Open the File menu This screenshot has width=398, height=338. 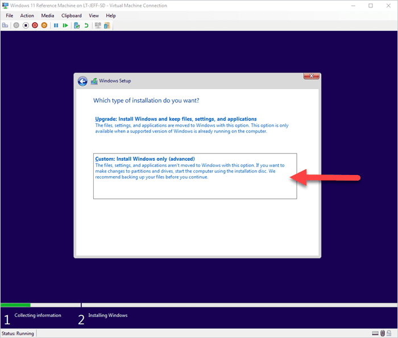coord(10,16)
